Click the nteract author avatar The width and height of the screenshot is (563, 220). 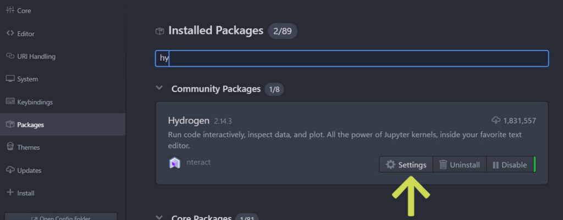(x=174, y=163)
